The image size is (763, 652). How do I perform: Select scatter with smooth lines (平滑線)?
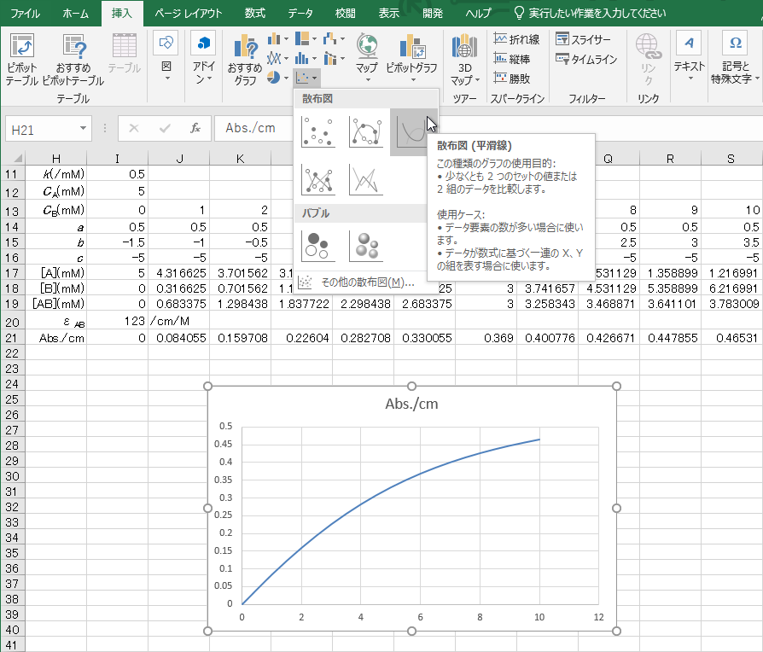(411, 132)
